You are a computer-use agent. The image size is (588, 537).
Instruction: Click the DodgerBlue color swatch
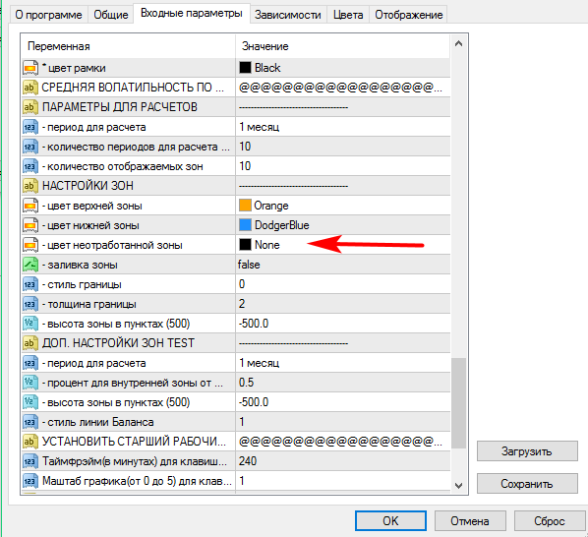(245, 225)
